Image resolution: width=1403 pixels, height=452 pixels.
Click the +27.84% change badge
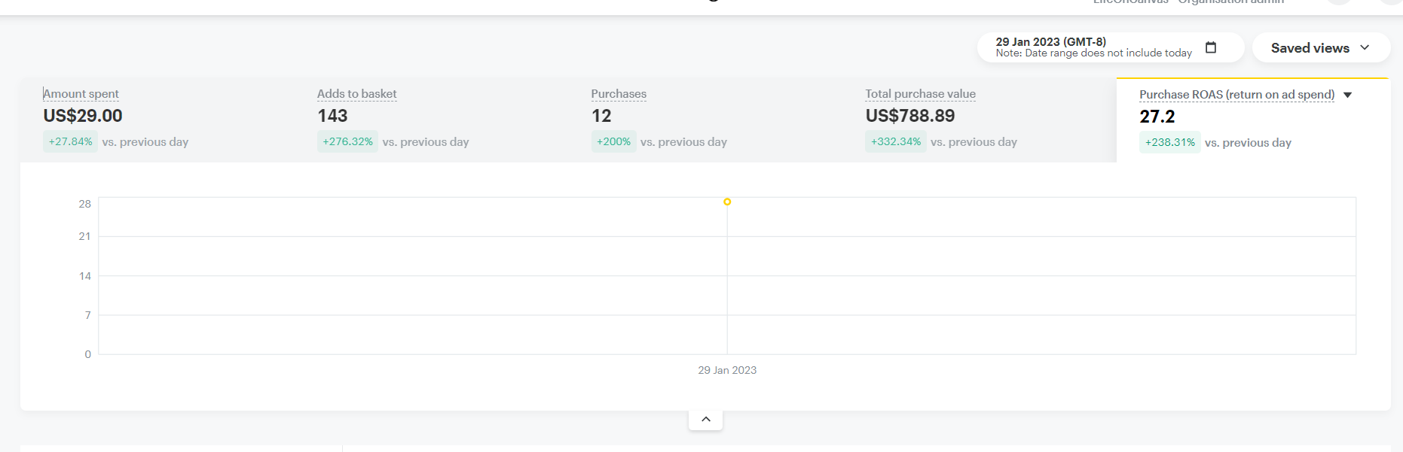pyautogui.click(x=70, y=141)
